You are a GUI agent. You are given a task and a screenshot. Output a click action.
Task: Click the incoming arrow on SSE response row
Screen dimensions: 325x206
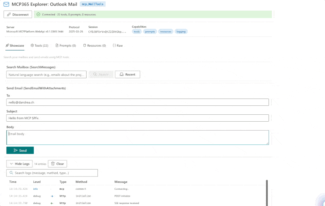click(52, 203)
